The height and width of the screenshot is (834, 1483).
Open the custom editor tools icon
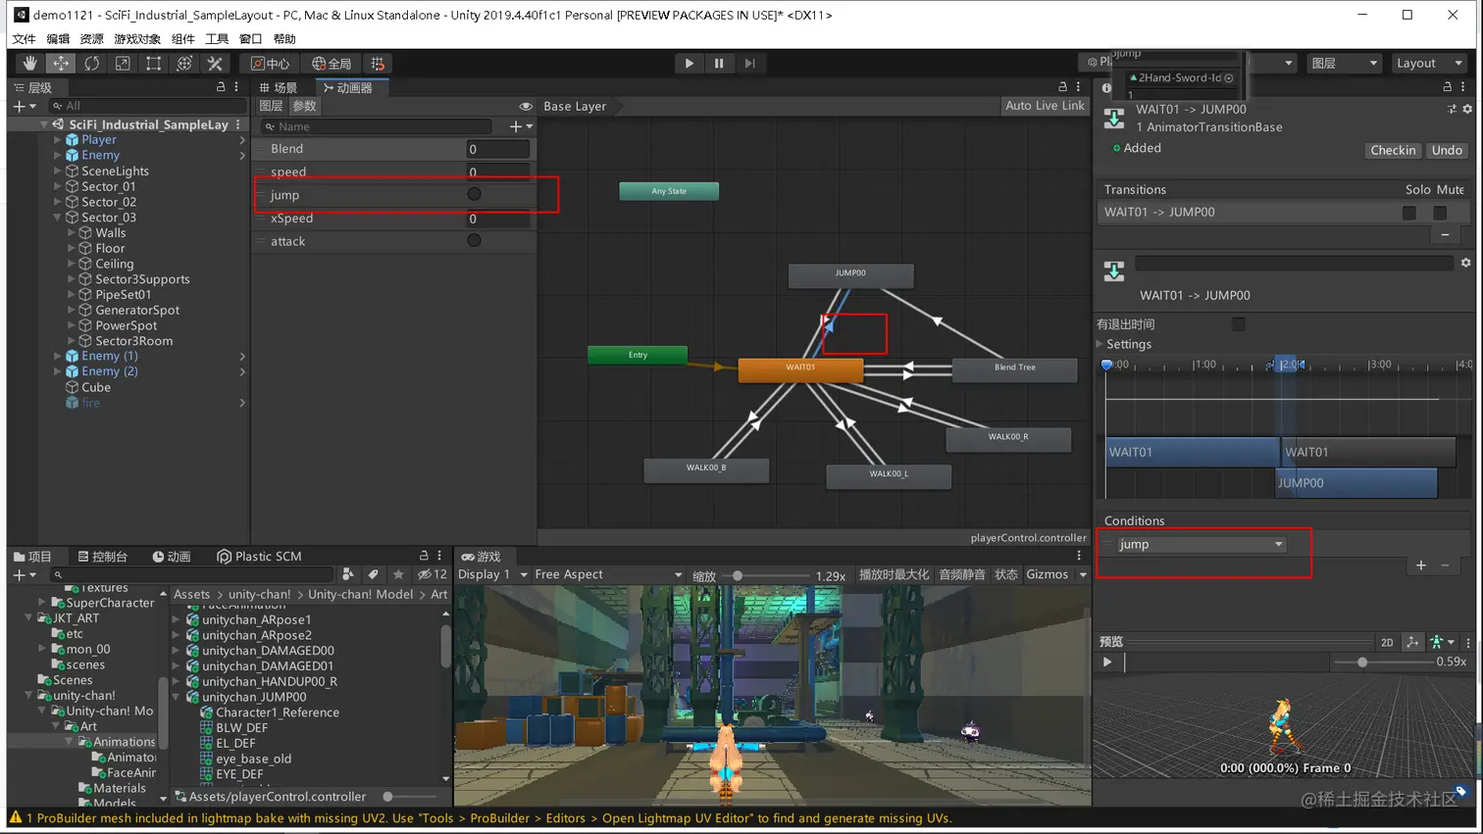tap(215, 63)
